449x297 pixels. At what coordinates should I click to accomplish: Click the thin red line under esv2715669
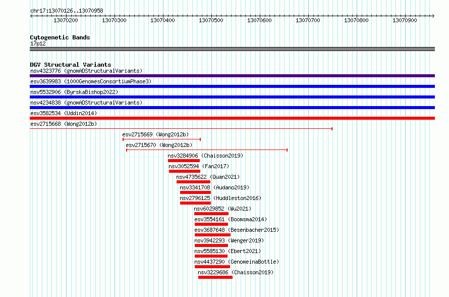162,139
